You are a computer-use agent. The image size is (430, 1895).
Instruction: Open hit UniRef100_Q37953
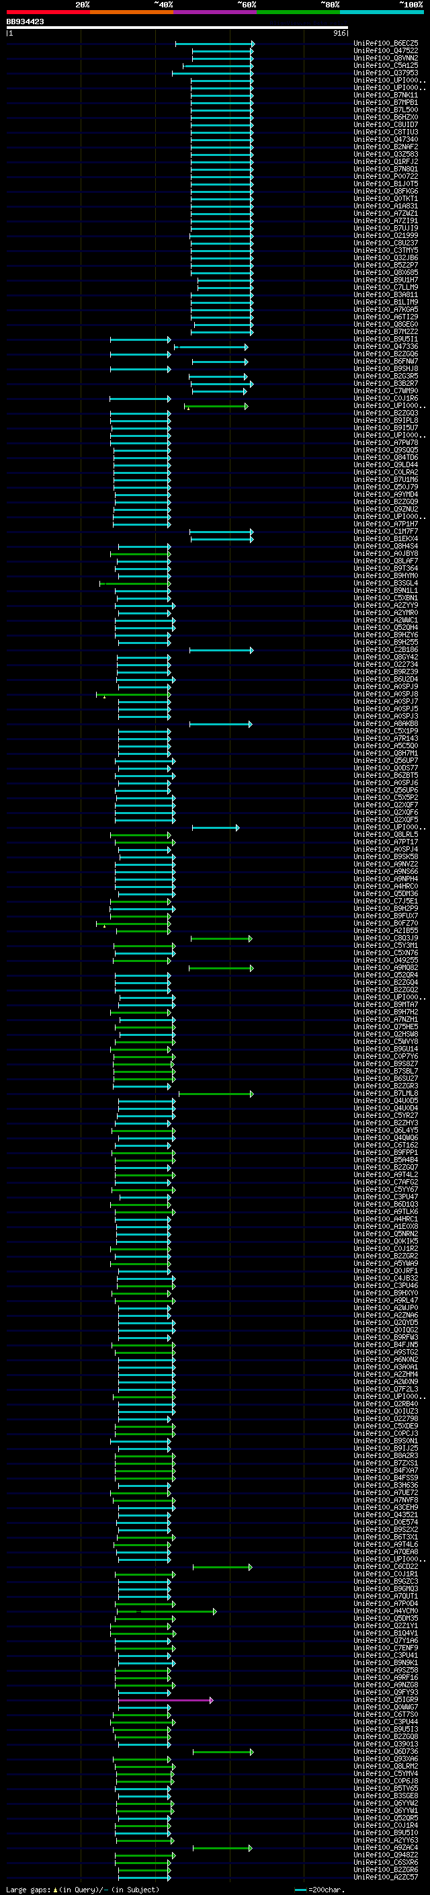click(x=386, y=73)
